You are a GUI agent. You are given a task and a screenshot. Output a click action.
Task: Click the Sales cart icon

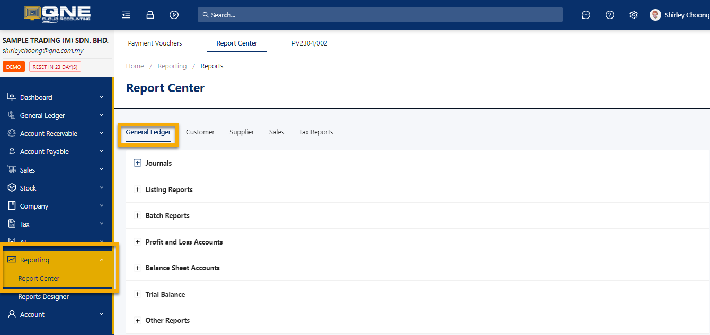[12, 170]
